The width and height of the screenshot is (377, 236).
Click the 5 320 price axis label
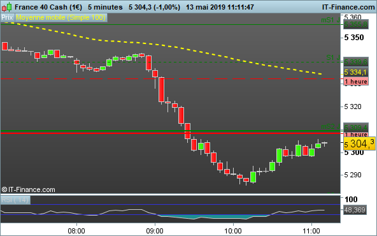point(353,107)
